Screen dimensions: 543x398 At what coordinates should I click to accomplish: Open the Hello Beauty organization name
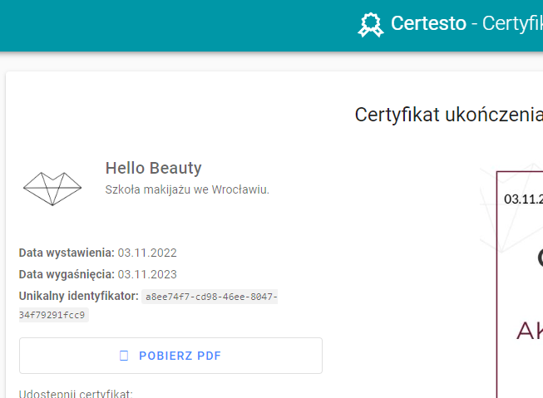pyautogui.click(x=153, y=168)
